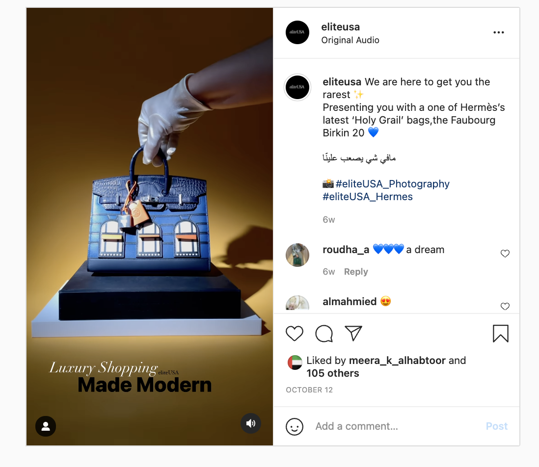
Task: View the 105 others likes list
Action: click(333, 373)
